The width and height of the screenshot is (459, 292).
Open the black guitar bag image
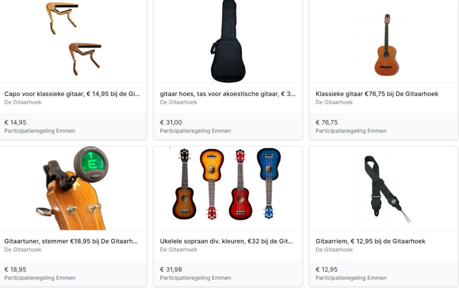pyautogui.click(x=228, y=41)
